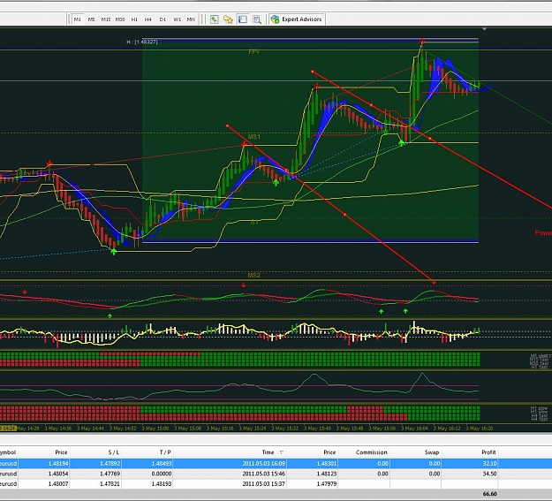Click the Commission column header

[x=372, y=452]
